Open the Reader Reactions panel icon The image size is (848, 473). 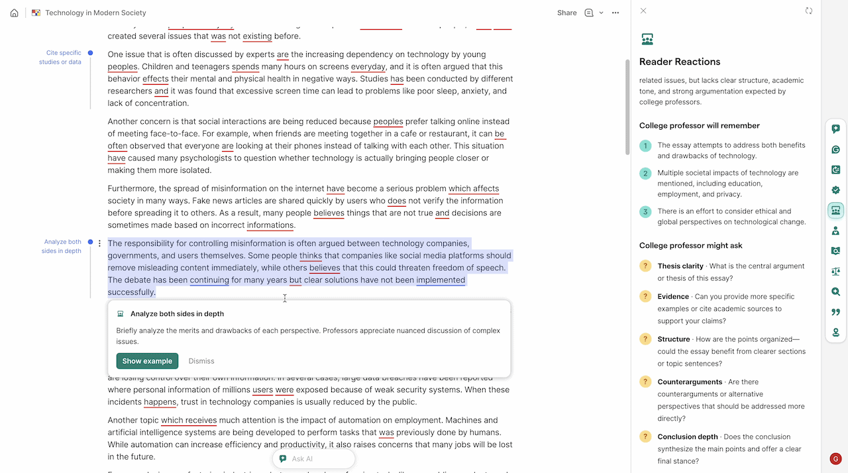835,211
